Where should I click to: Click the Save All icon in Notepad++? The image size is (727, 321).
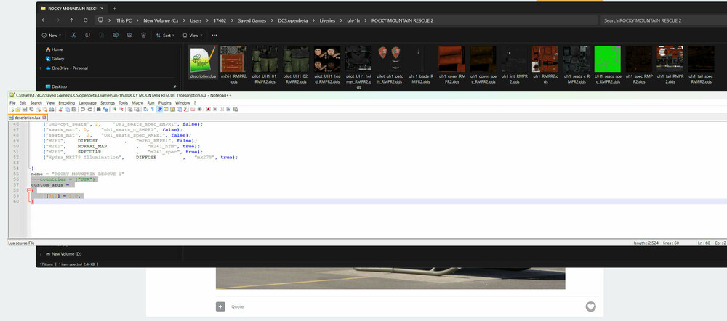pos(31,110)
